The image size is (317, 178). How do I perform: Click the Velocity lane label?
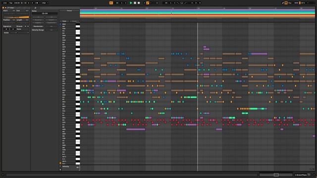tap(66, 167)
